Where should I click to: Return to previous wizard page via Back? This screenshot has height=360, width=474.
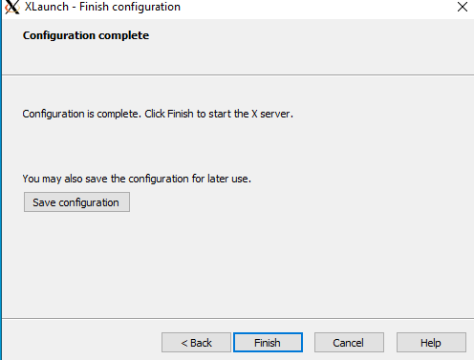tap(196, 343)
